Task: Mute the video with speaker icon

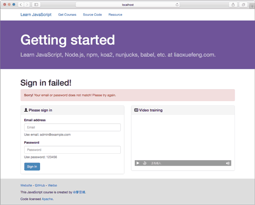Action: [x=228, y=163]
